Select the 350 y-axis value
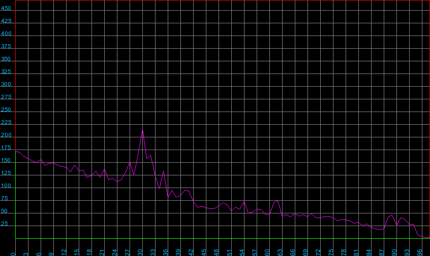The image size is (430, 256). 5,59
